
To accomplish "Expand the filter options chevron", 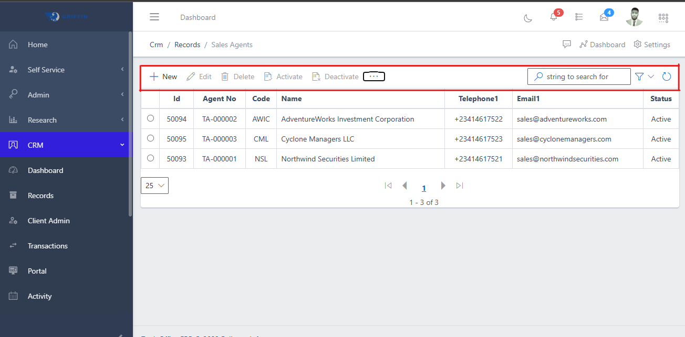I will 651,77.
